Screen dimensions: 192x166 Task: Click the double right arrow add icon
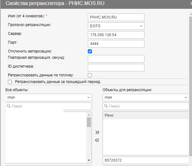[x=97, y=132]
